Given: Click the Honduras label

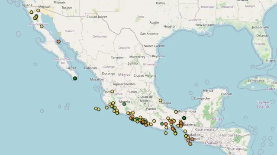Looking at the screenshot, I should coord(229,135).
